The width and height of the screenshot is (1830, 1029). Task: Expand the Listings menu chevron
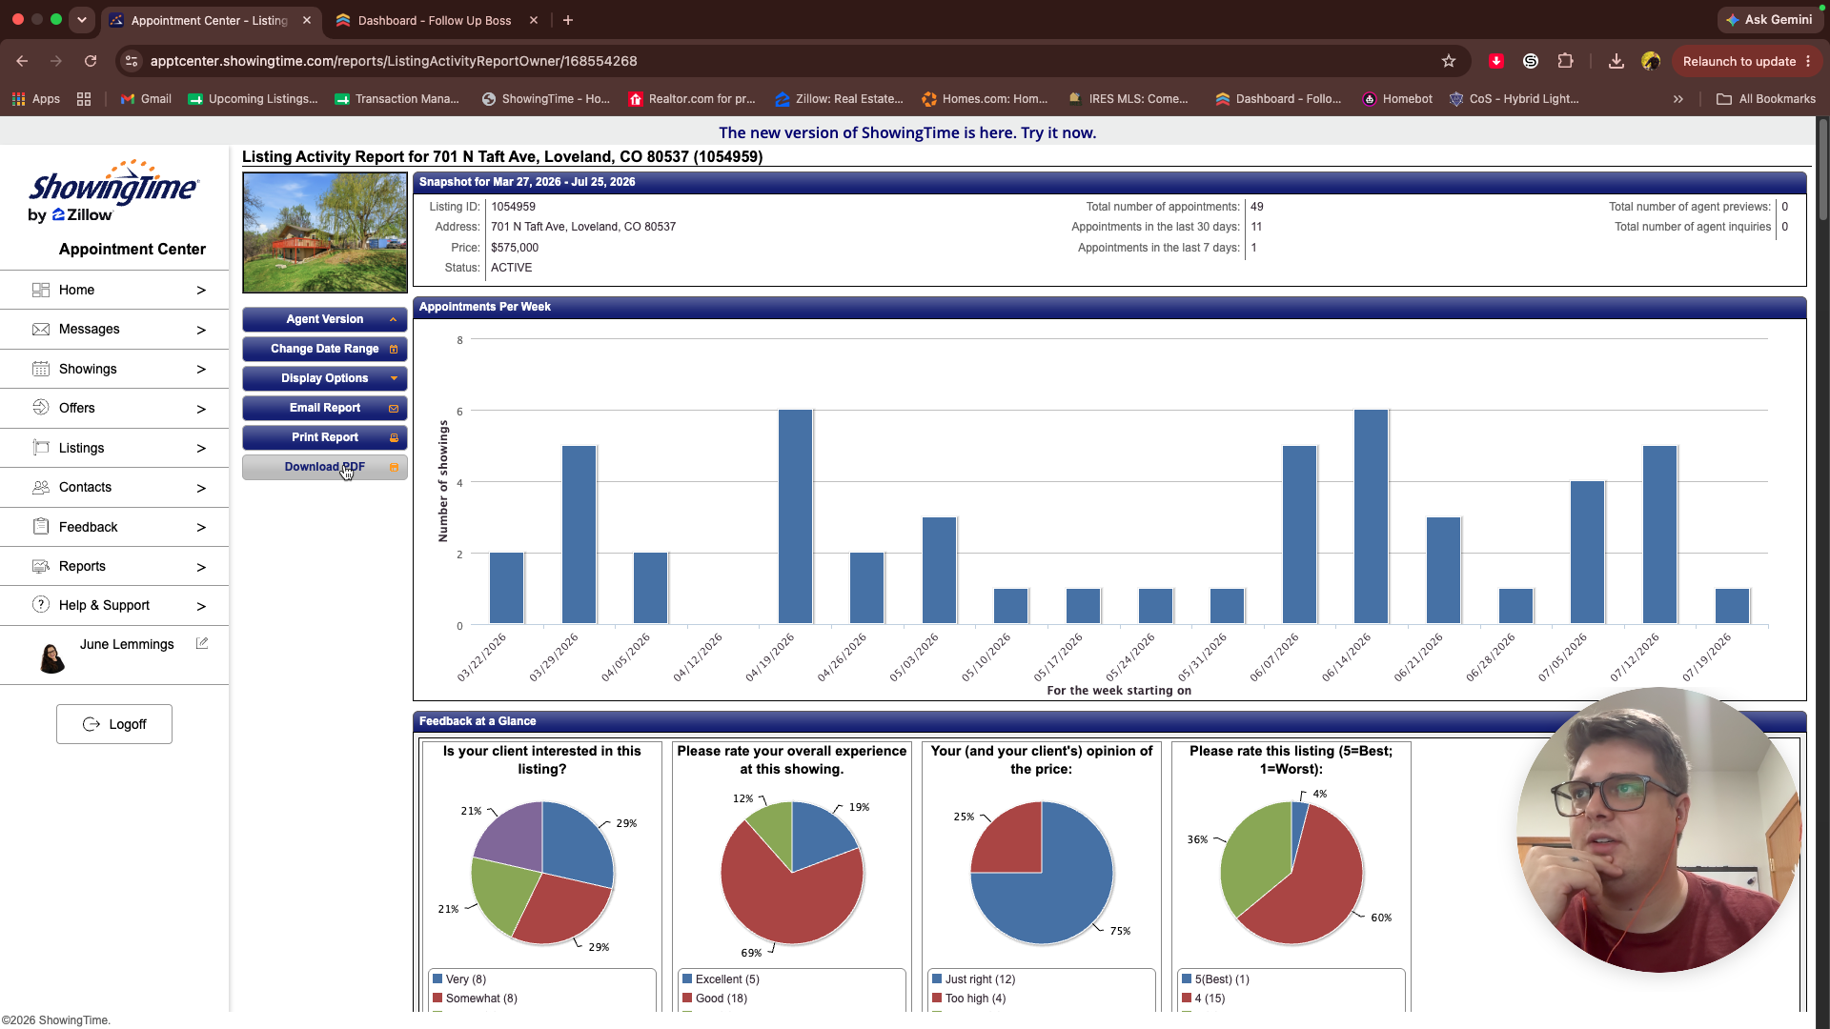coord(201,449)
